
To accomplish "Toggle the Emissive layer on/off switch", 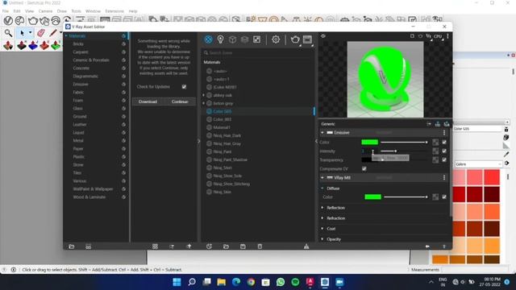I will (330, 132).
